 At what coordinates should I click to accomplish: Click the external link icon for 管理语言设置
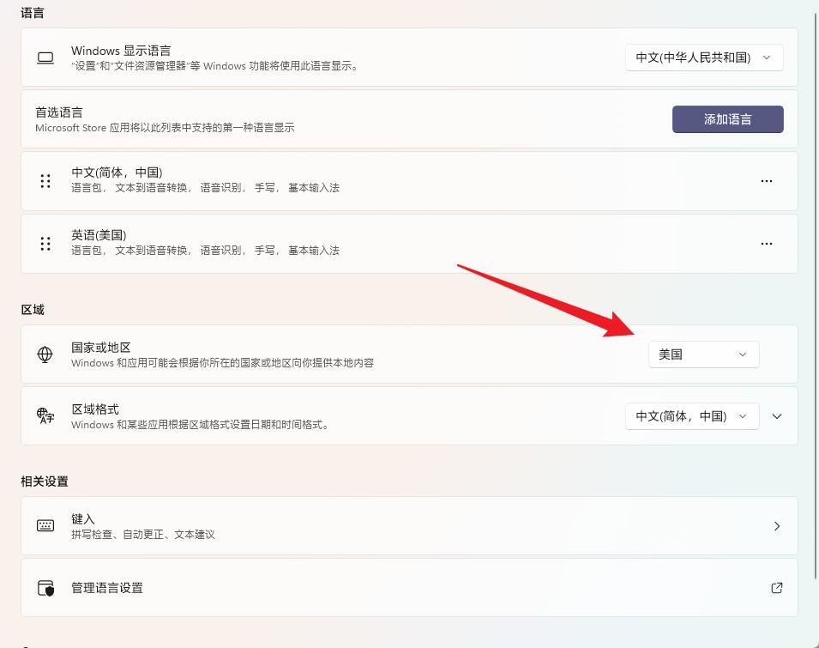click(x=777, y=588)
